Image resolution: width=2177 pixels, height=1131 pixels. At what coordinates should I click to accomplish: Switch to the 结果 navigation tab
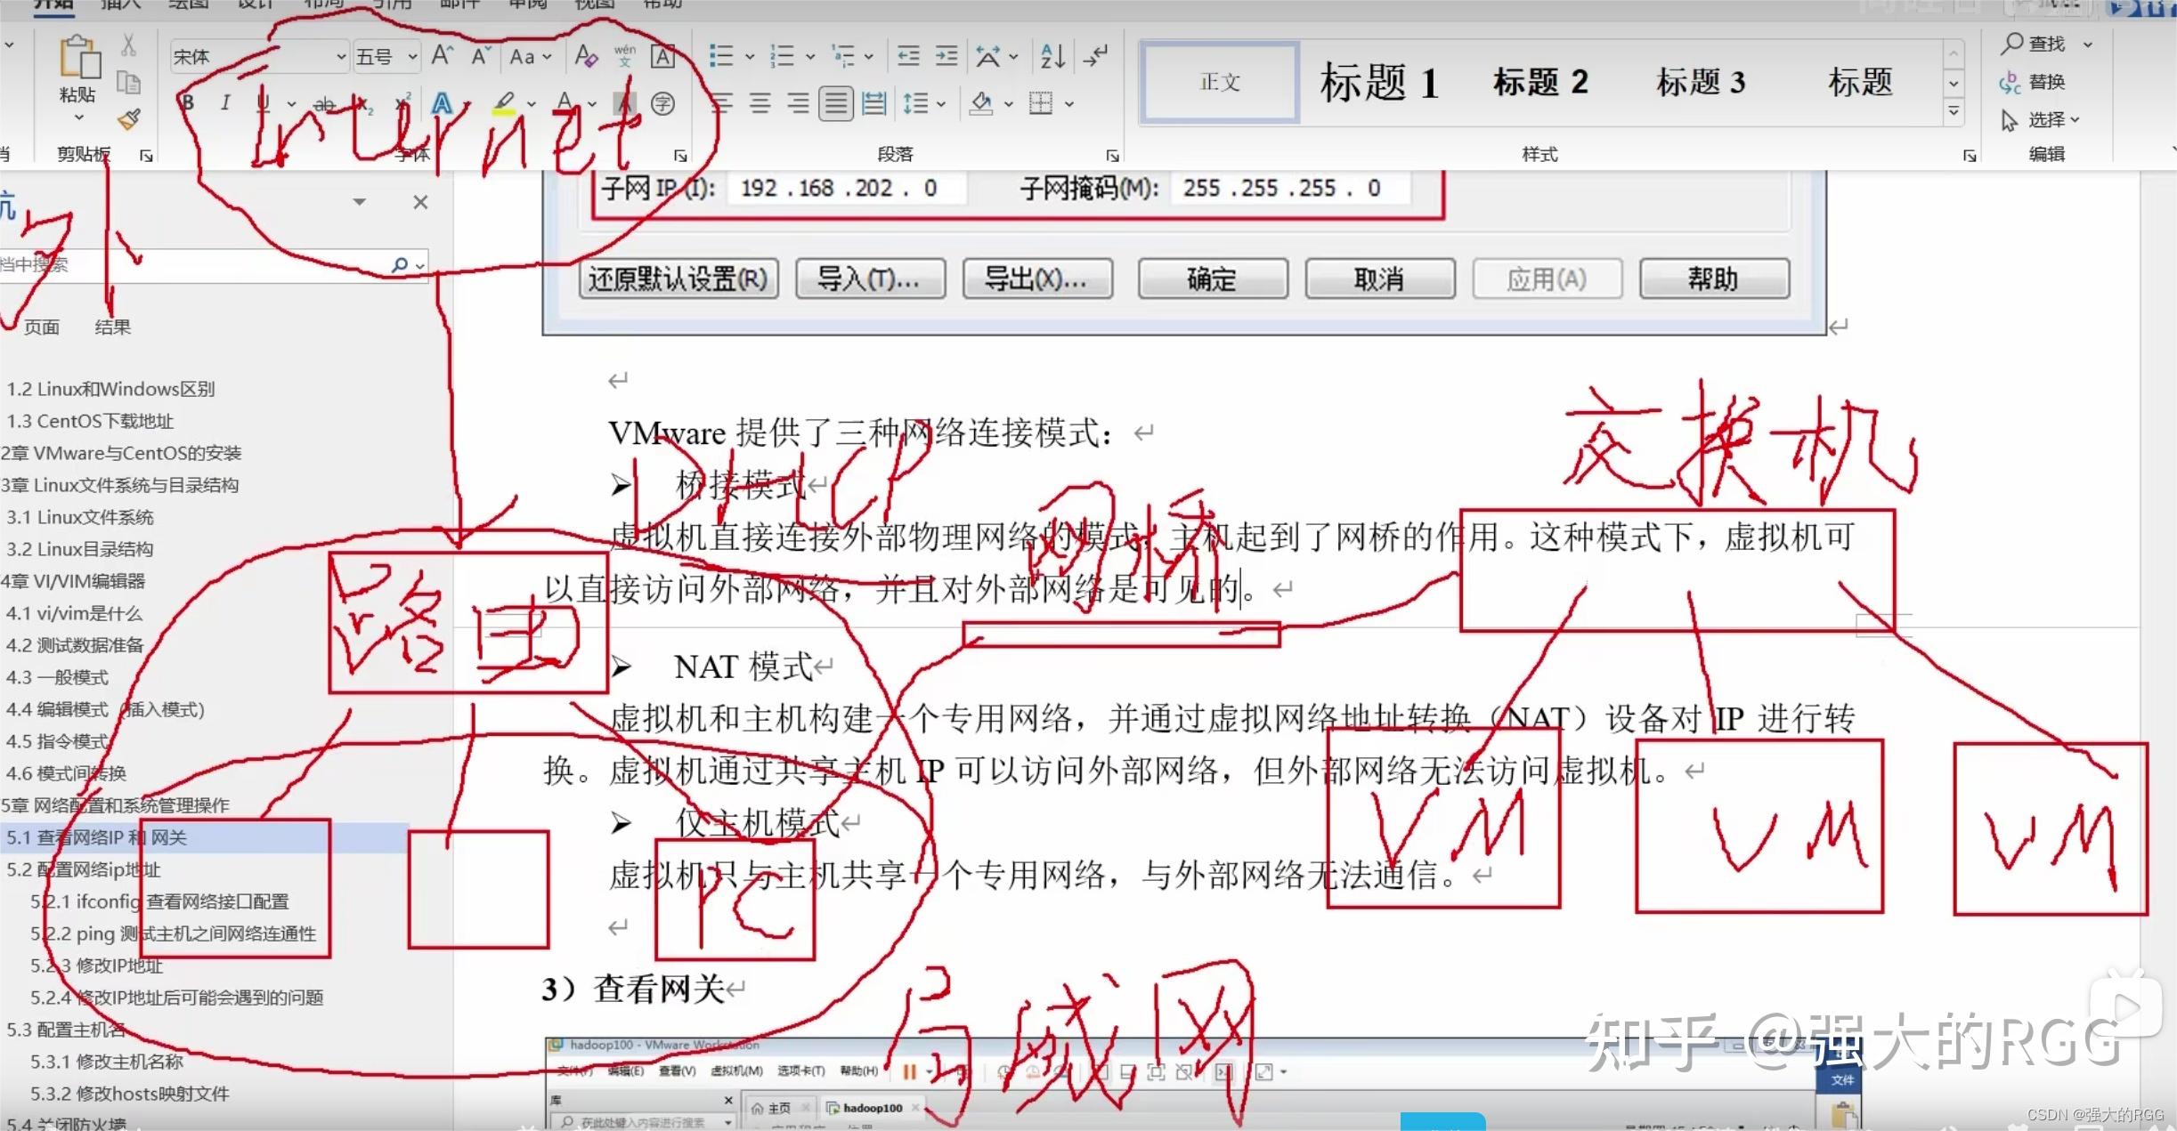click(x=113, y=327)
